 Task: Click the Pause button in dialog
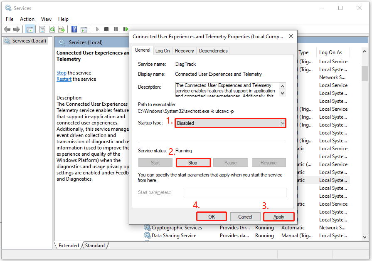point(230,163)
